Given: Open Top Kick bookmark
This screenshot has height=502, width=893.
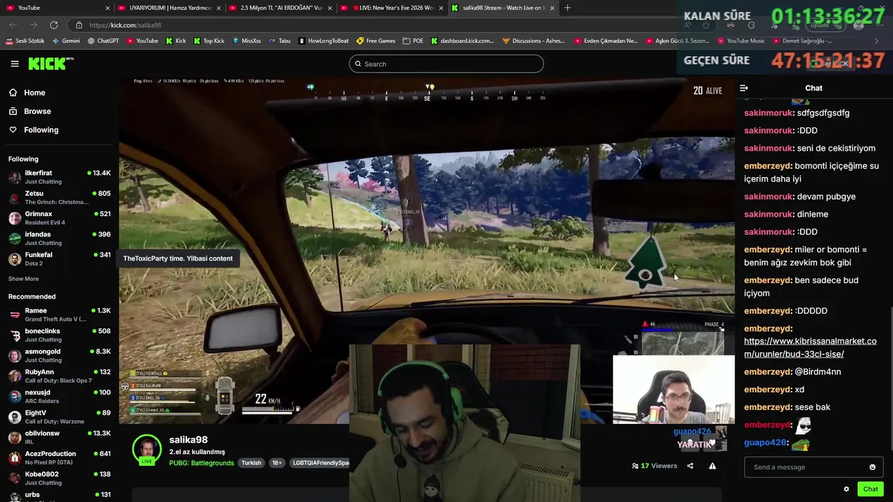Looking at the screenshot, I should tap(209, 41).
